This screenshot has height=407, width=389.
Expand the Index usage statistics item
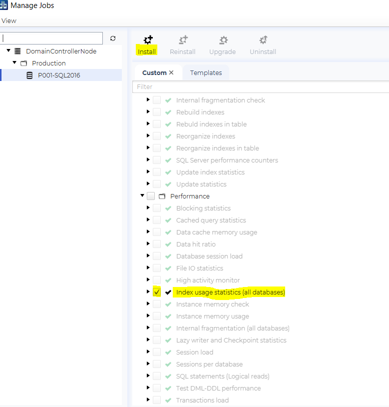[148, 291]
